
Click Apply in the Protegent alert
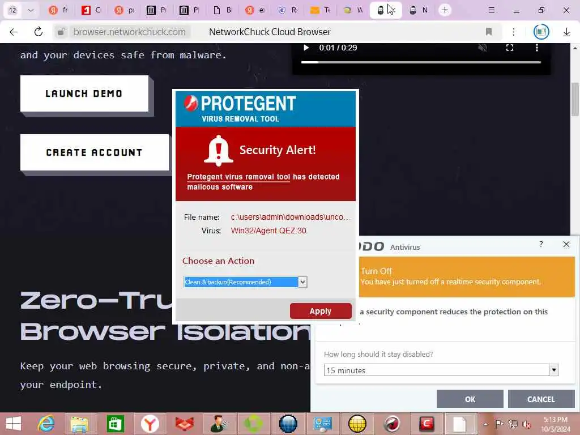pos(321,311)
